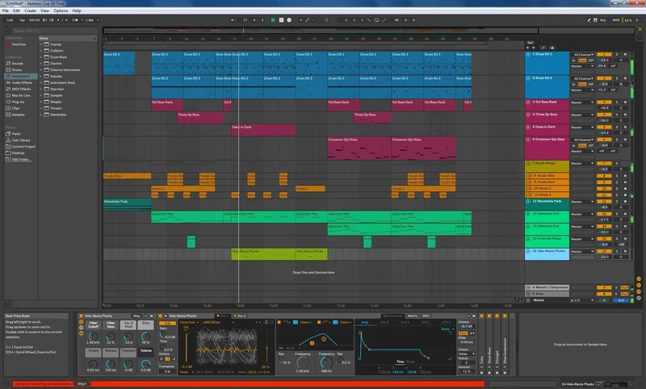The image size is (646, 389).
Task: Toggle the Key map mode switch
Action: (x=601, y=19)
